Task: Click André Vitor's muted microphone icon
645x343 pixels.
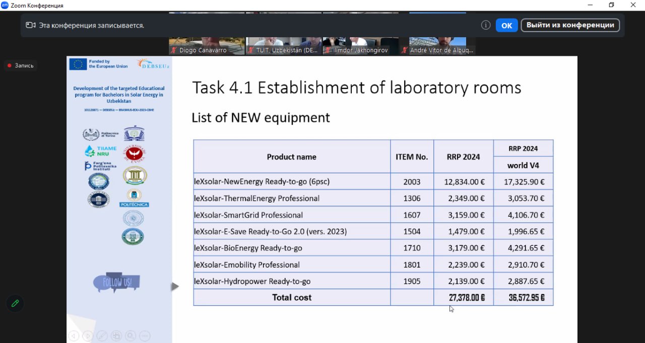Action: click(x=404, y=50)
